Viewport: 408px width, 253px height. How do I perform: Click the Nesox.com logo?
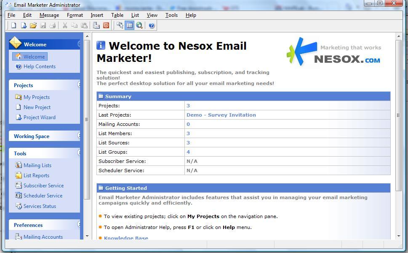pyautogui.click(x=334, y=52)
